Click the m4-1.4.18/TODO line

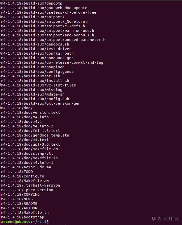(17, 172)
